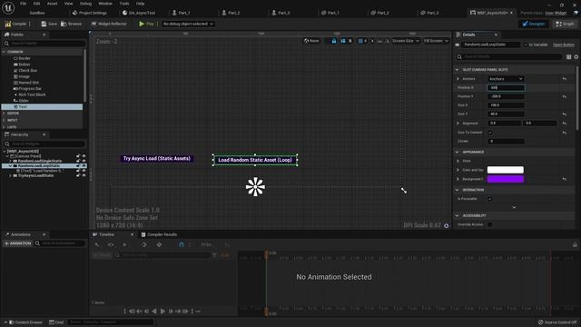Click the add Animation button
Viewport: 581px width, 327px height.
18,243
